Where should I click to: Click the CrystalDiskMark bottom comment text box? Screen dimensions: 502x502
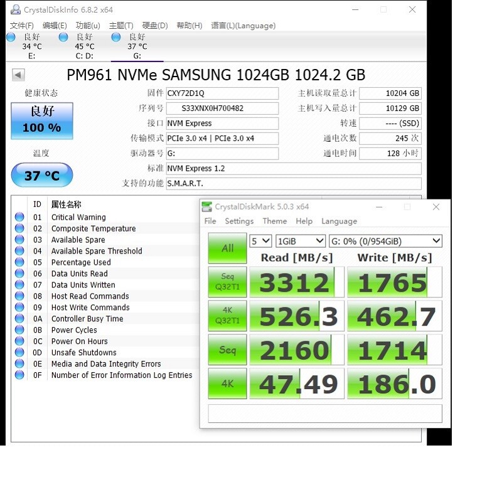tap(325, 414)
